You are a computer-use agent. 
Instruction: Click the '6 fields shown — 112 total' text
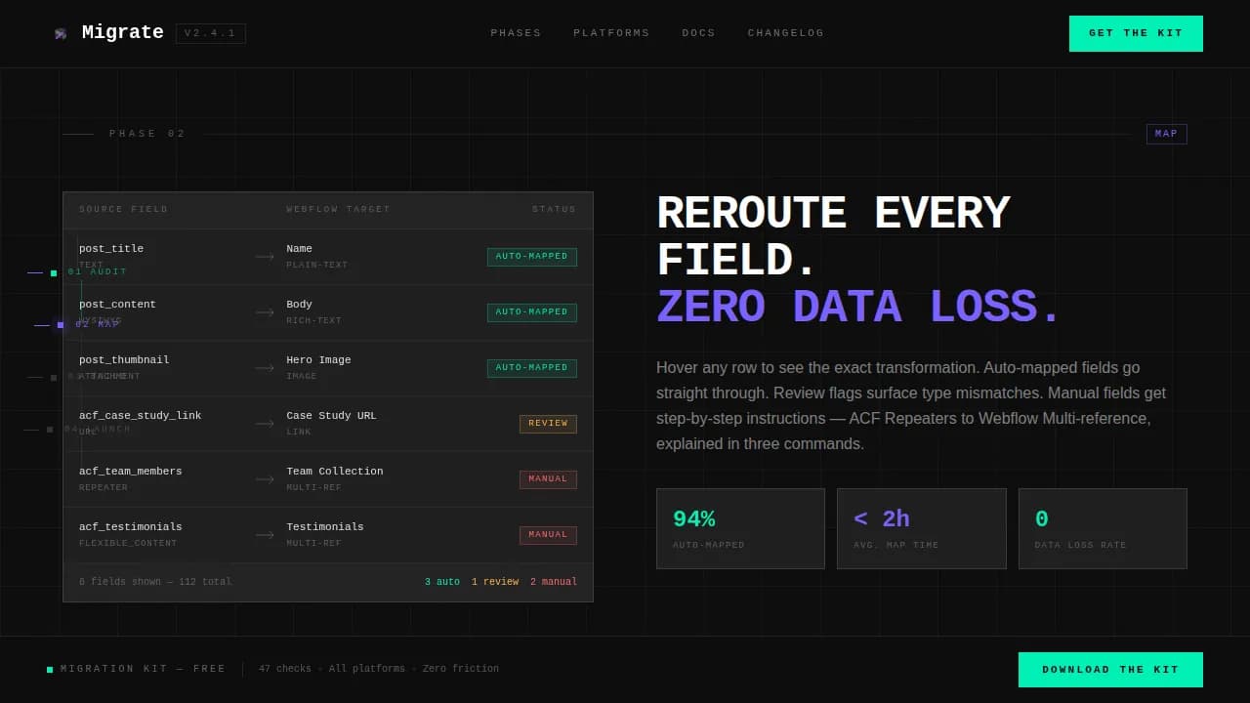[x=155, y=583]
